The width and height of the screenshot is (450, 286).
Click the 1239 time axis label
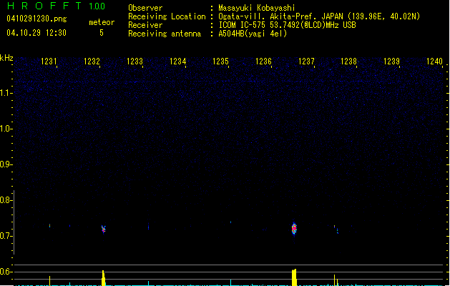pos(392,61)
